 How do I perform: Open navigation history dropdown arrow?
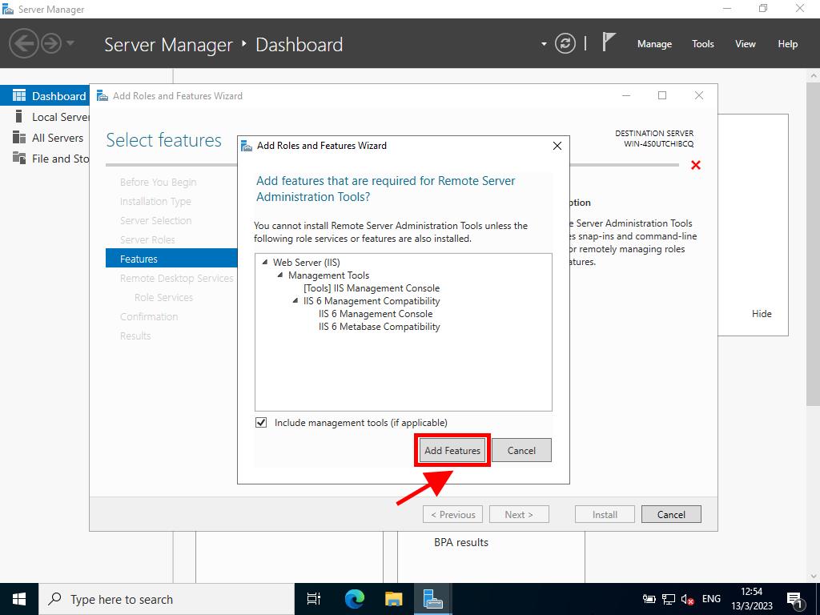tap(70, 43)
